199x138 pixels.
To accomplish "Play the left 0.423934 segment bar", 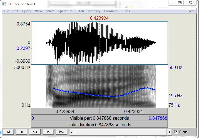I will (65, 111).
